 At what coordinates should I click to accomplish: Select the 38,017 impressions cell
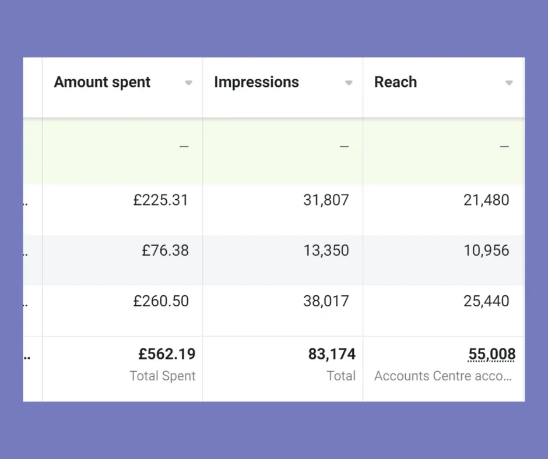point(326,301)
